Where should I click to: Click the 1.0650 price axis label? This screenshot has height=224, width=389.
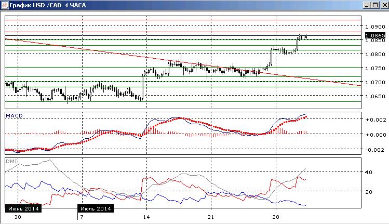(375, 96)
